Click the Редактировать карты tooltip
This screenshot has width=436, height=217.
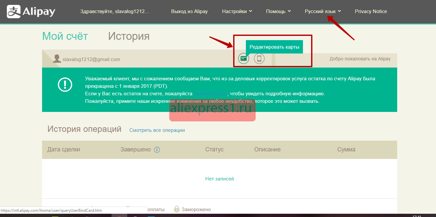(x=274, y=47)
